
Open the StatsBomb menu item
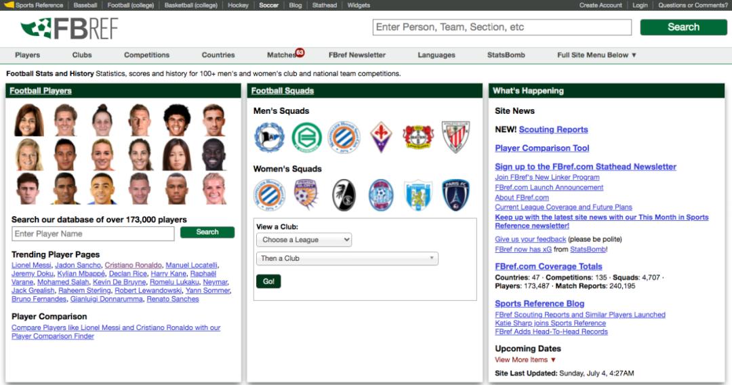pos(506,55)
